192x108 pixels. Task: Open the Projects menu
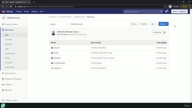coord(19,11)
